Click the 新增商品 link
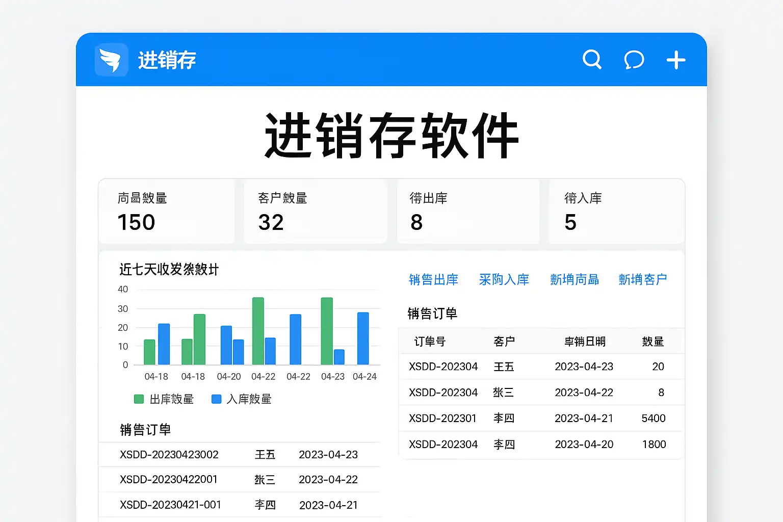783x522 pixels. 574,279
